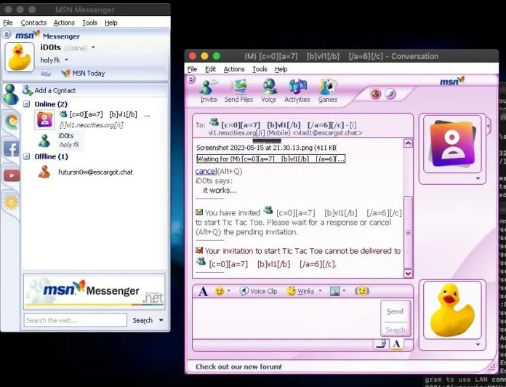
Task: Open Actions menu in Messenger window
Action: click(64, 23)
